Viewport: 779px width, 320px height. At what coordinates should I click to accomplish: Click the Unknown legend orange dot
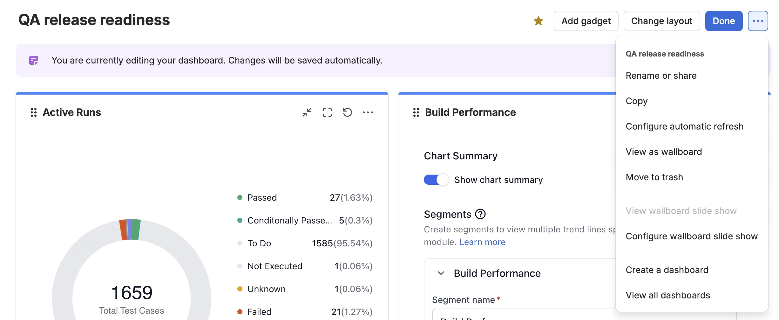[240, 289]
